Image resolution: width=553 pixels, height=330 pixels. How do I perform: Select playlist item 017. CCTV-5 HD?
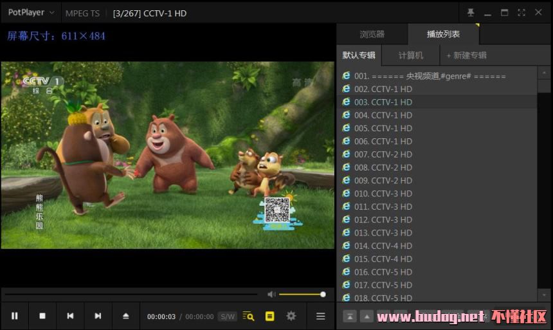[437, 285]
